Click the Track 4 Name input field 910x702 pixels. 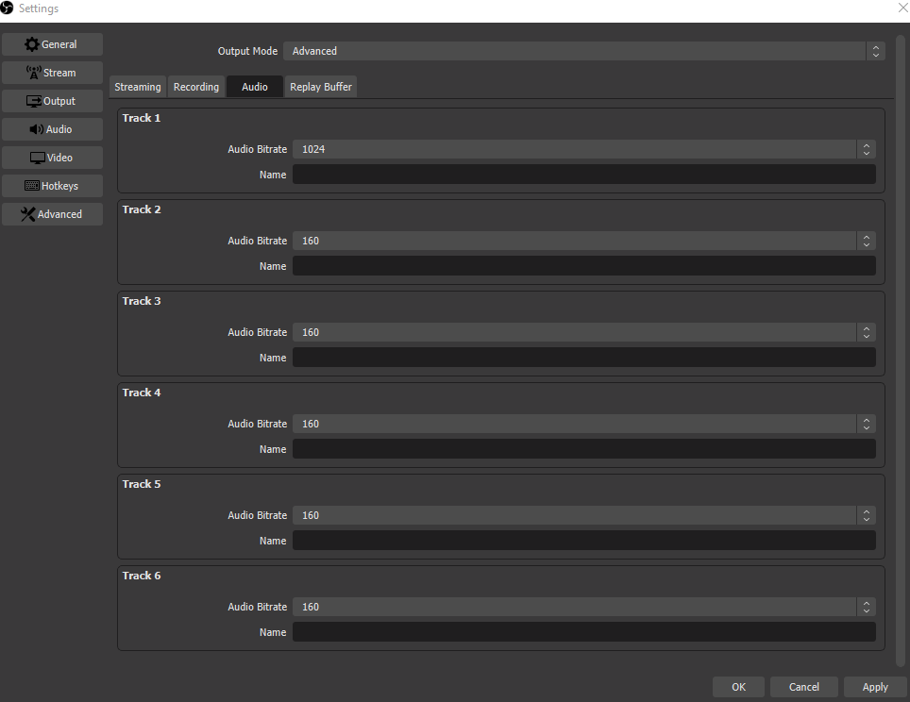[583, 449]
